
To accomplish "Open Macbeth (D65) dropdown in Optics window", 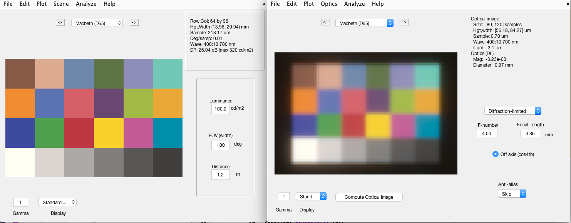I will click(x=364, y=23).
